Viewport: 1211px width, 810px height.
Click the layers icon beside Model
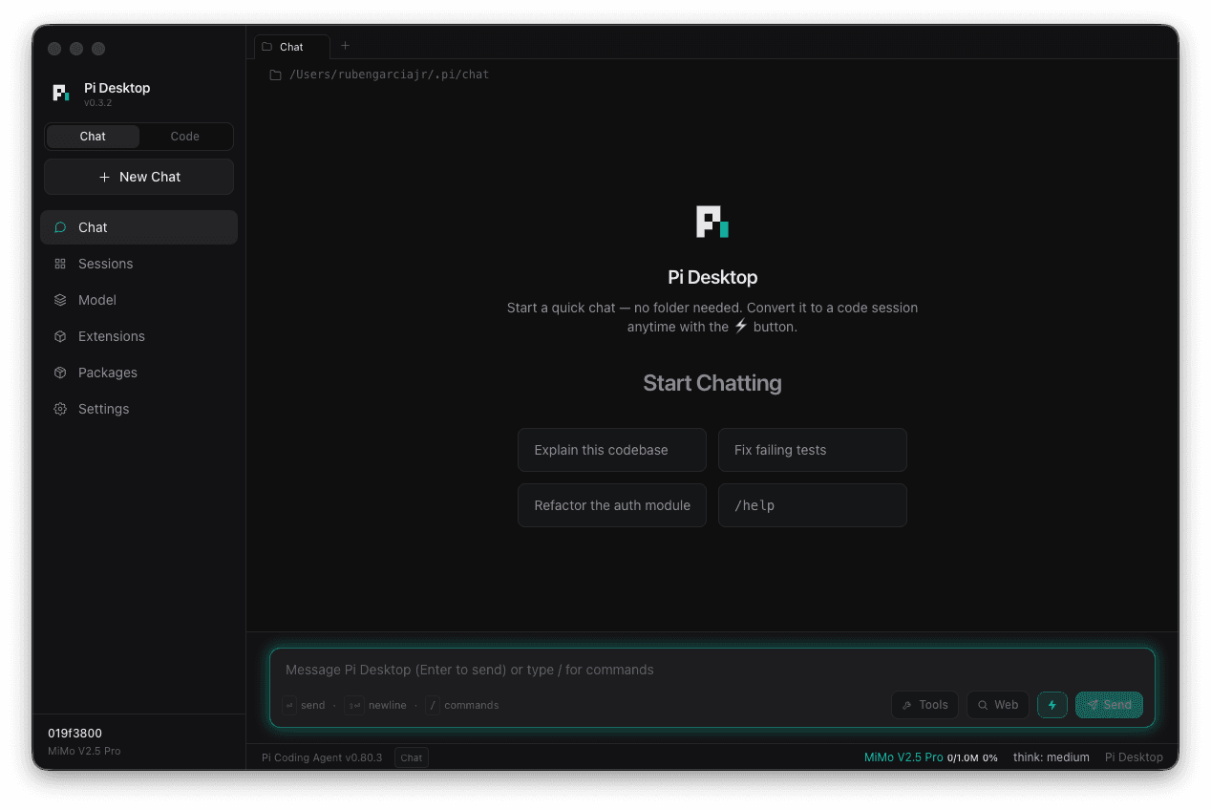click(60, 300)
